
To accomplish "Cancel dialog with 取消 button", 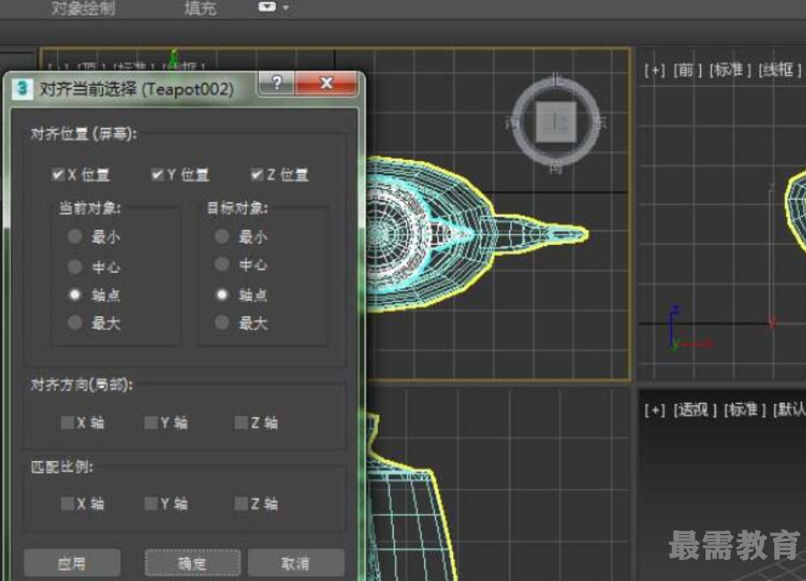I will click(x=296, y=563).
